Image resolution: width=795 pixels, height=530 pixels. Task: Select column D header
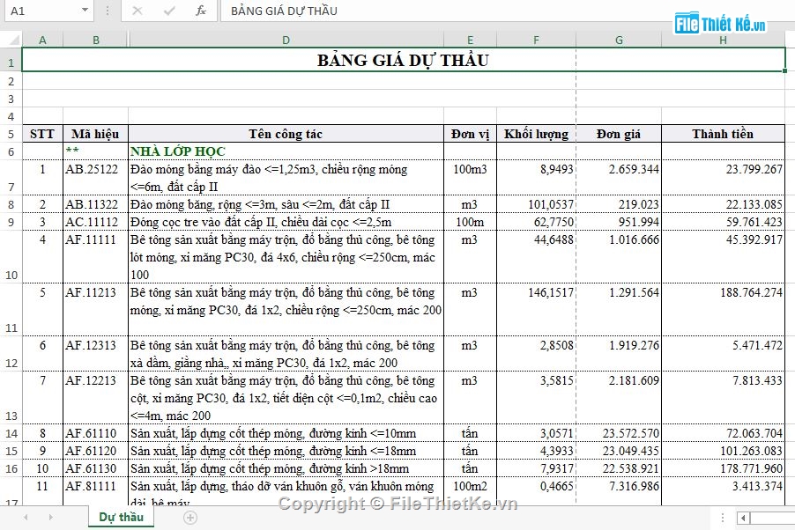pyautogui.click(x=286, y=40)
